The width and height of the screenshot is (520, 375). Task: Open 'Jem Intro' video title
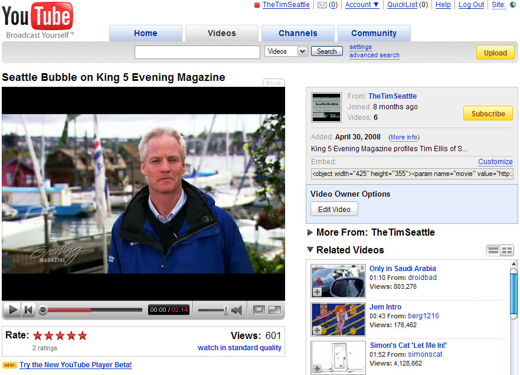[x=385, y=307]
